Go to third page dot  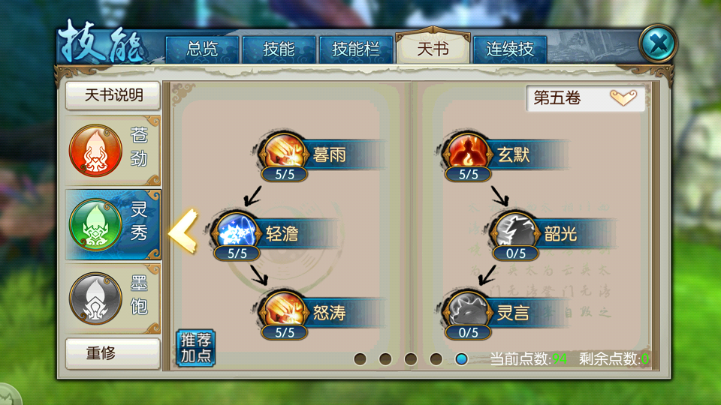(411, 359)
